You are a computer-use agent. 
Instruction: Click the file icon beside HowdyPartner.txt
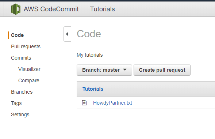(x=84, y=103)
